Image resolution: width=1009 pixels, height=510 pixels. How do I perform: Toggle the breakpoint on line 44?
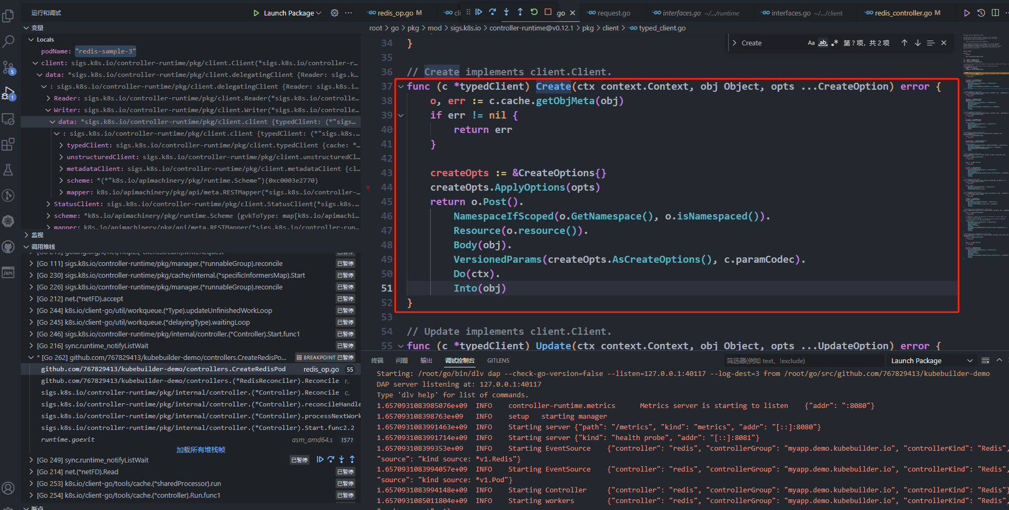coord(368,187)
